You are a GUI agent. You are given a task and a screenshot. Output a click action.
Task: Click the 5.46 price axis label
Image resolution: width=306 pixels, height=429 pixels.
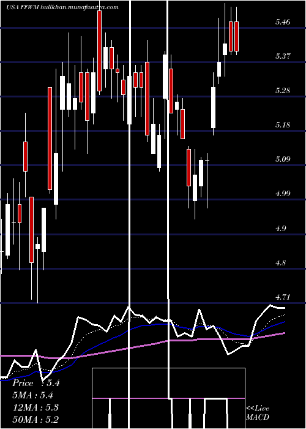click(283, 22)
